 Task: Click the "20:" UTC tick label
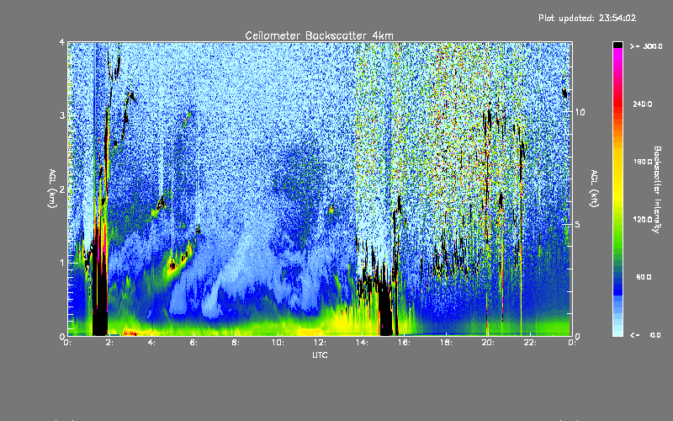pyautogui.click(x=488, y=343)
